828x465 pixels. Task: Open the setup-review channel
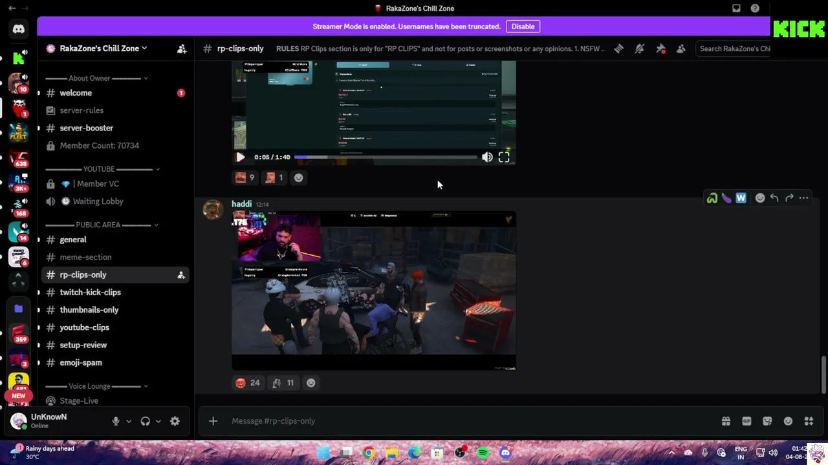point(115,345)
